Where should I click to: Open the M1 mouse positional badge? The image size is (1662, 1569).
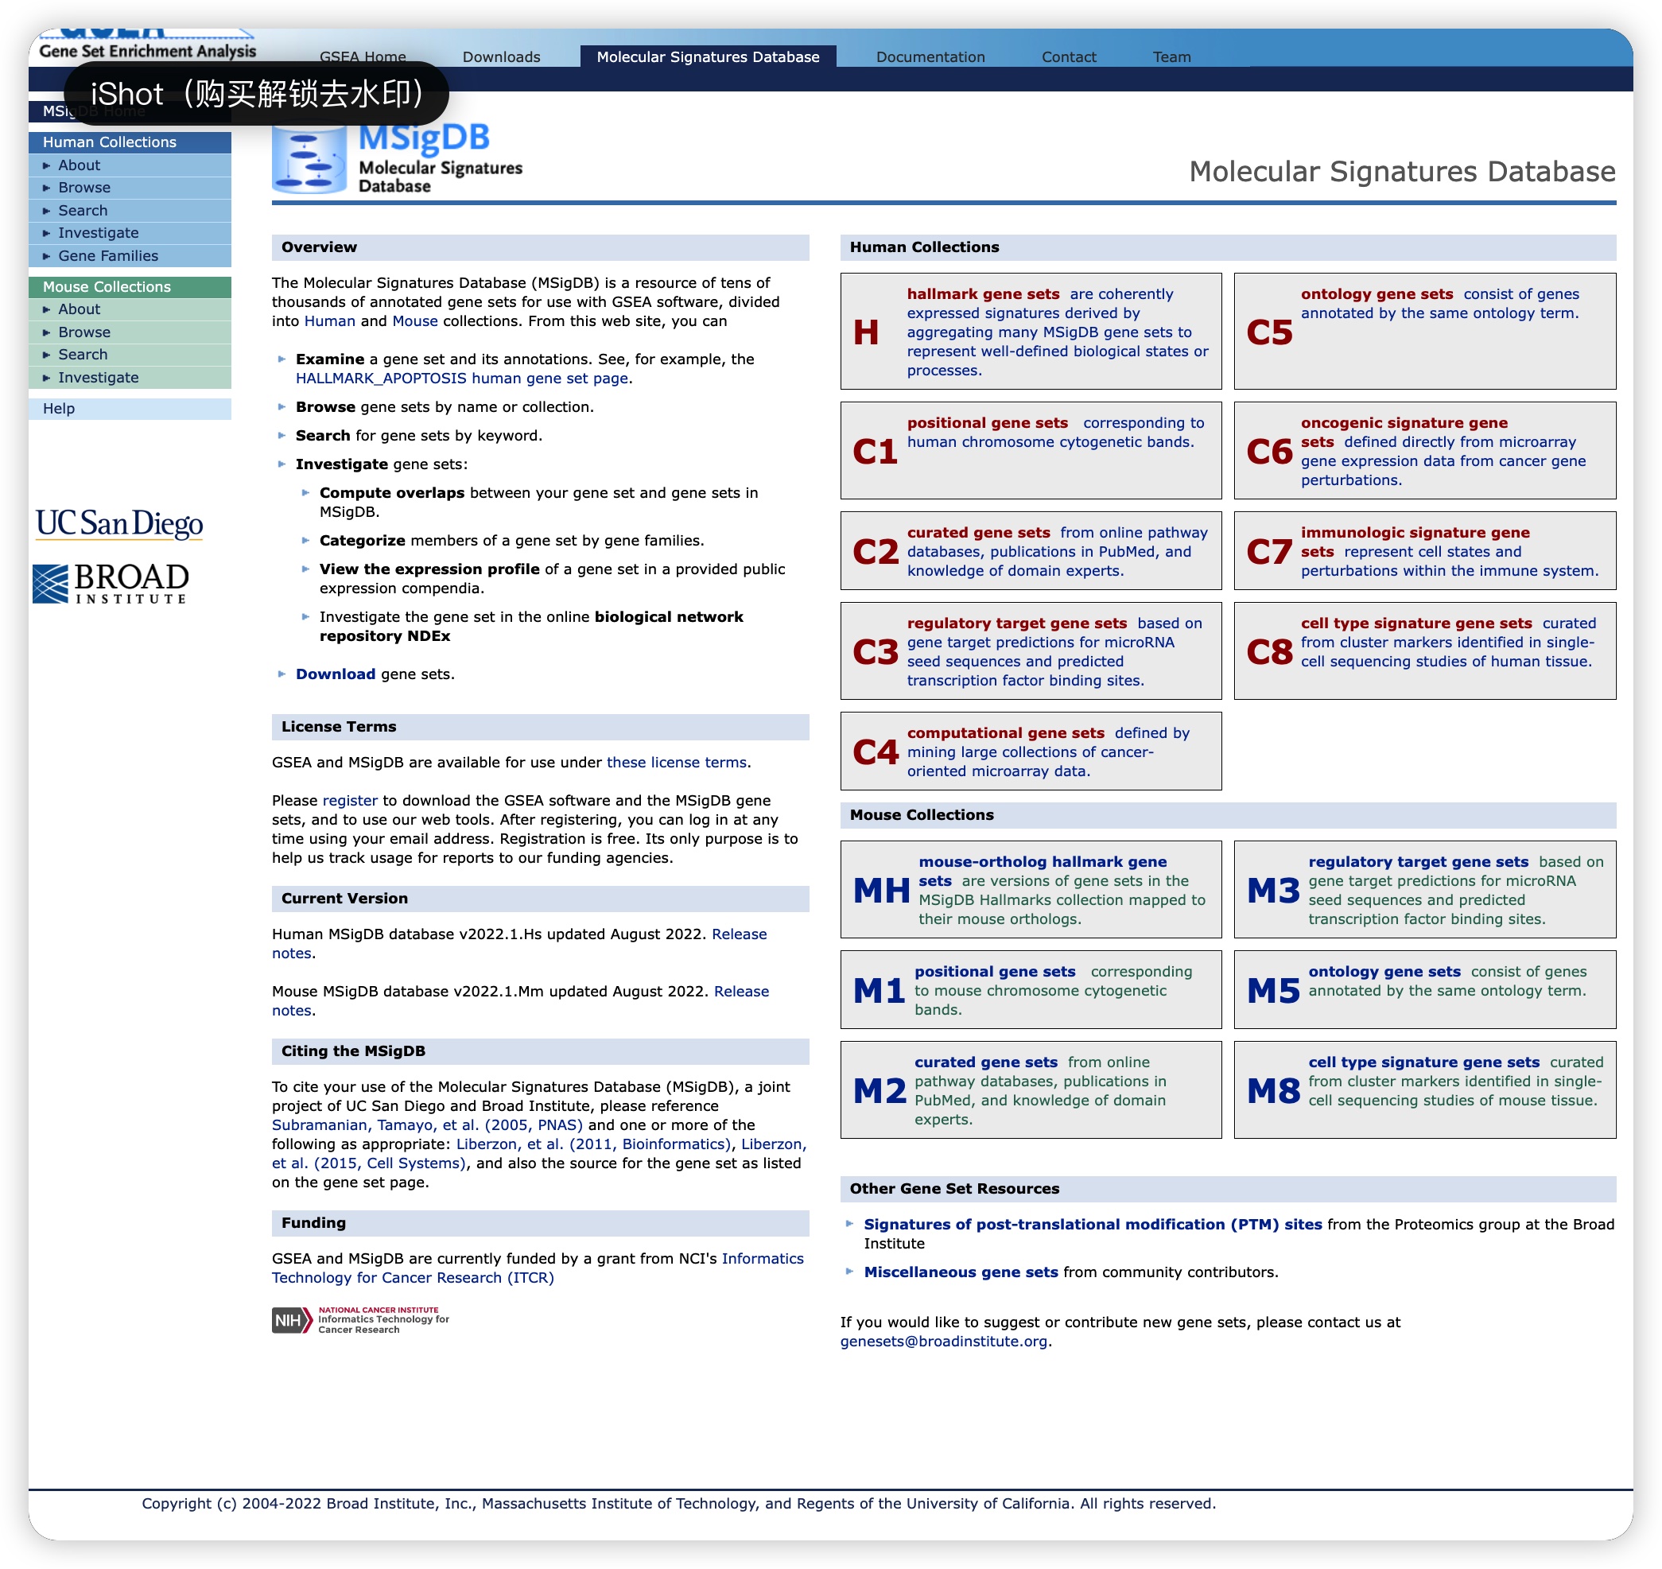[x=878, y=991]
